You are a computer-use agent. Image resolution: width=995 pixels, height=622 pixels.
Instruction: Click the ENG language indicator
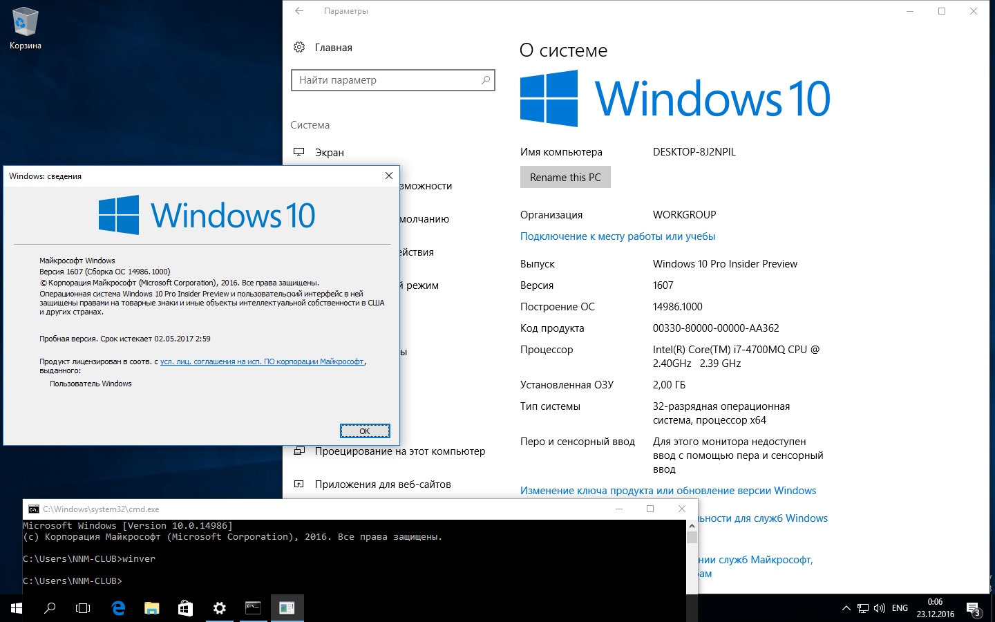pyautogui.click(x=900, y=608)
